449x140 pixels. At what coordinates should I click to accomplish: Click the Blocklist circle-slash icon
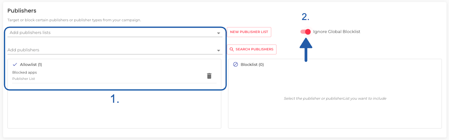pos(235,64)
